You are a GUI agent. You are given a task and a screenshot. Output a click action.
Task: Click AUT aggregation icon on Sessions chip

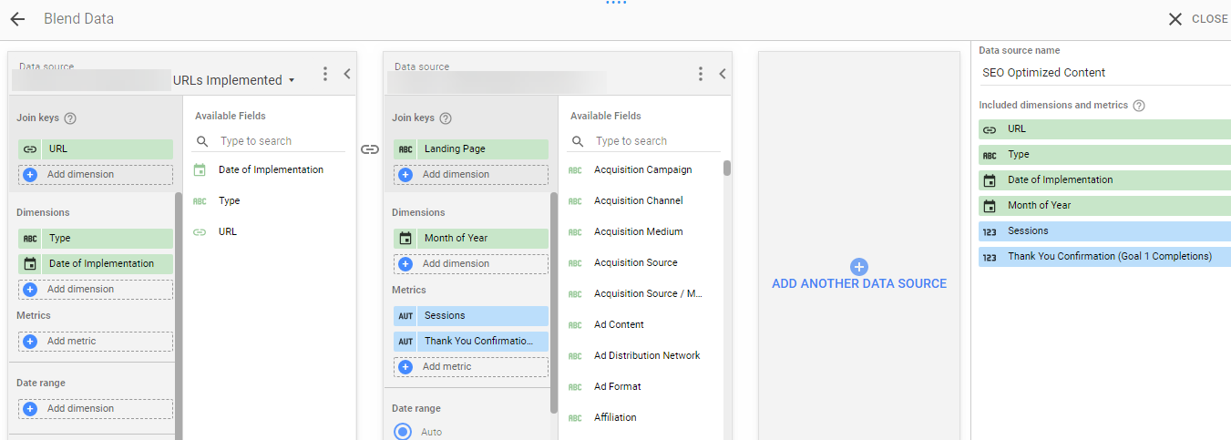click(405, 316)
